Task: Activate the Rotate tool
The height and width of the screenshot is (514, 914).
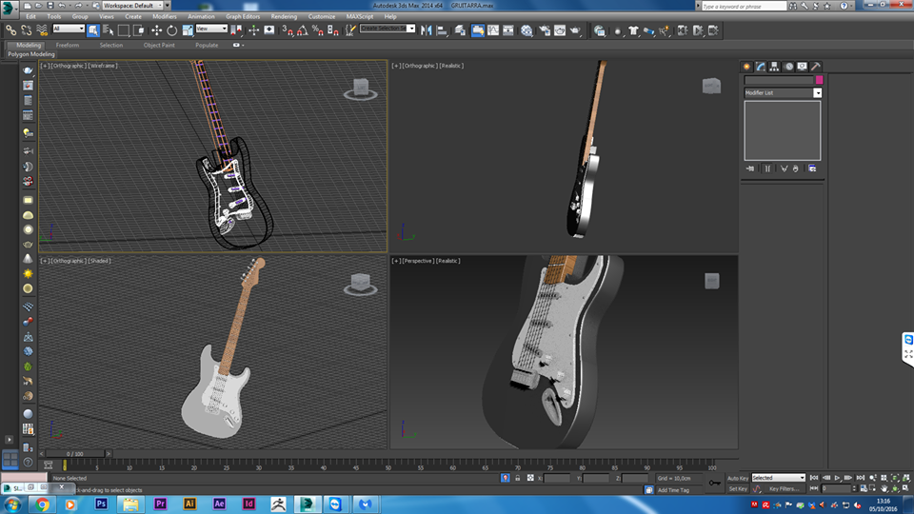Action: tap(172, 30)
